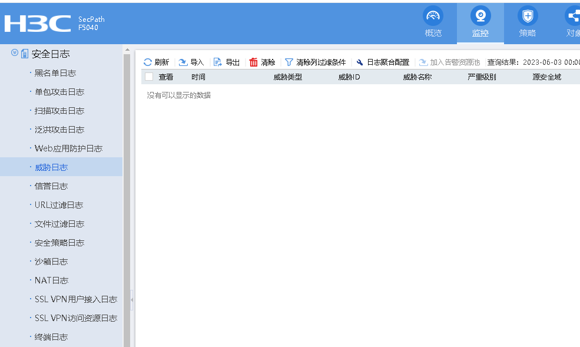Collapse the 安全日志 tree section

(x=14, y=52)
